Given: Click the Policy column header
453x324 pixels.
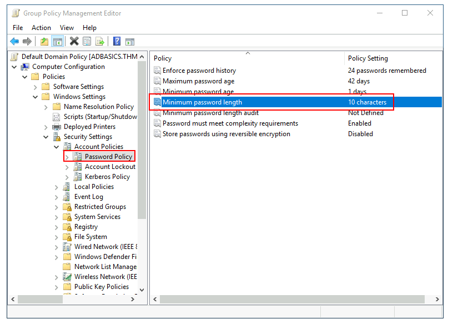Looking at the screenshot, I should pos(163,58).
